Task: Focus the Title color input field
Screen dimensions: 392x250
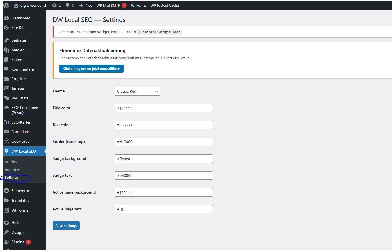Action: tap(163, 108)
